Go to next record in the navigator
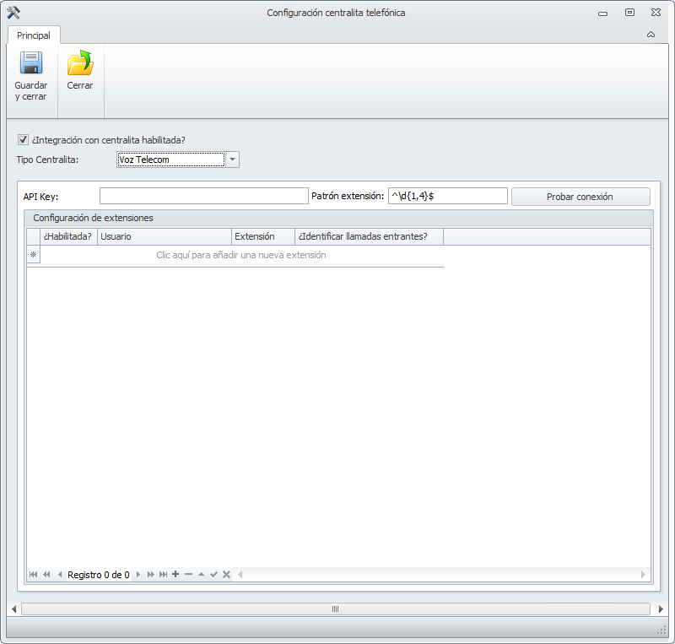 click(138, 574)
